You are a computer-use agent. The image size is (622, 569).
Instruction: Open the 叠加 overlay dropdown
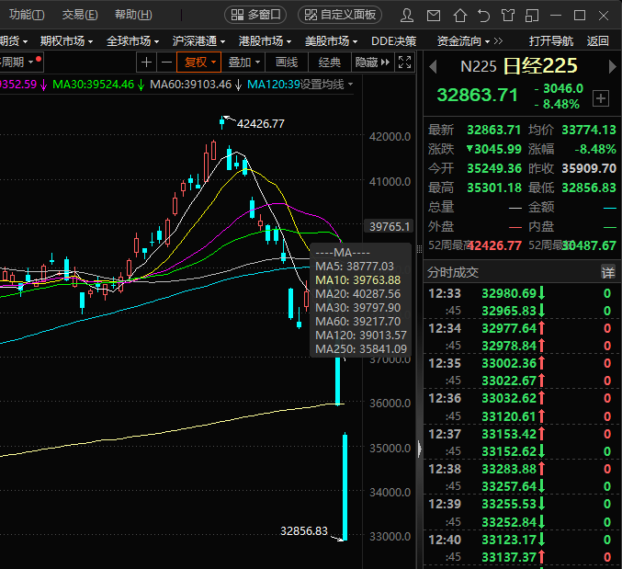pos(244,62)
